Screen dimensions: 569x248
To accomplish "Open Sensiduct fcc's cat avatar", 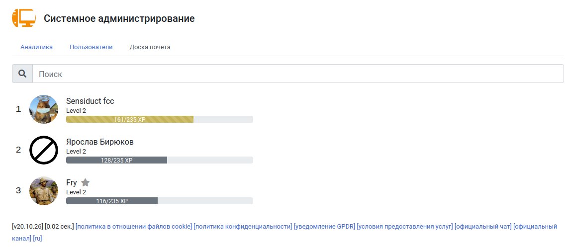I will pyautogui.click(x=44, y=109).
